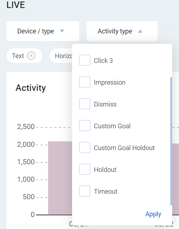Click the right pink activity bar
Image resolution: width=179 pixels, height=229 pixels.
coord(176,179)
